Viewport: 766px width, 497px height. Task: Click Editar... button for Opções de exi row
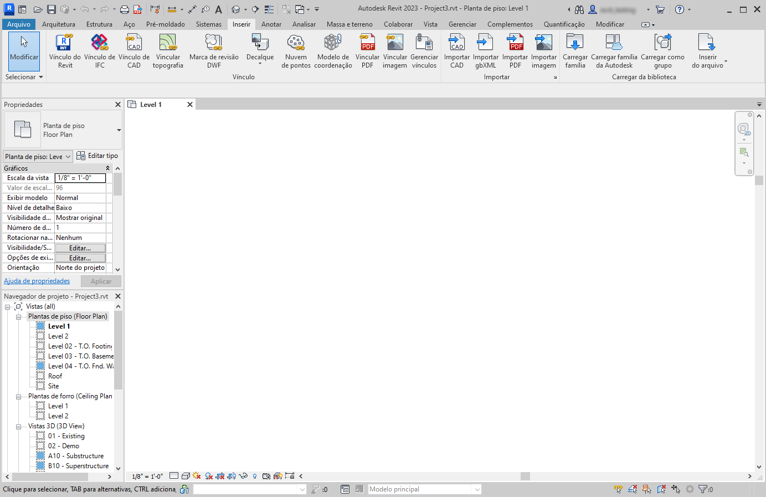coord(80,258)
